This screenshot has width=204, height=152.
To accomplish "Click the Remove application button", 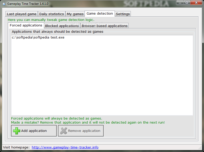I will tap(81, 131).
